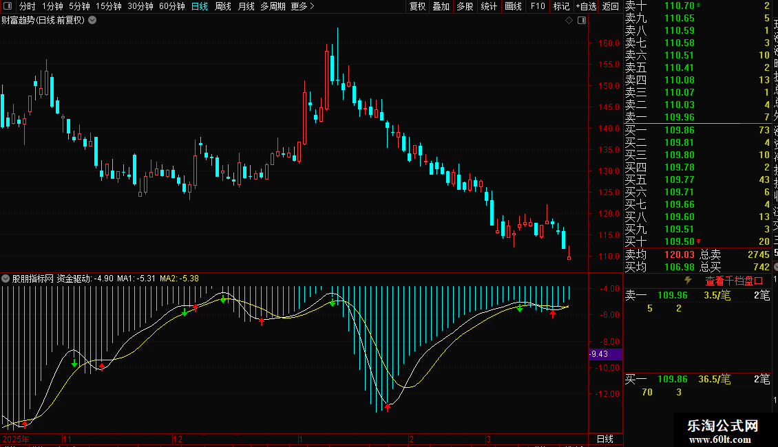Viewport: 778px width, 447px height.
Task: Click the panel layout icon at top-left
Action: (8, 6)
